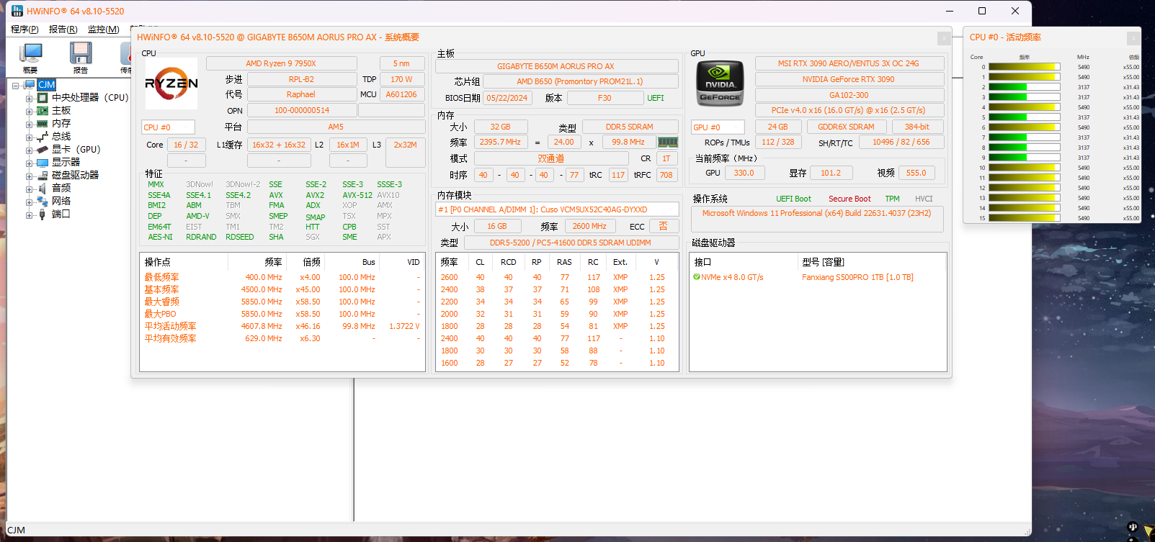This screenshot has width=1155, height=542.
Task: Click the Fanxiang S500PRO 1TB drive entry
Action: point(857,277)
